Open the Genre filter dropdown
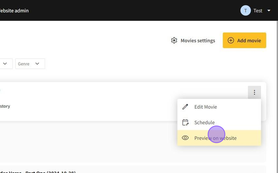The height and width of the screenshot is (173, 278). 30,64
